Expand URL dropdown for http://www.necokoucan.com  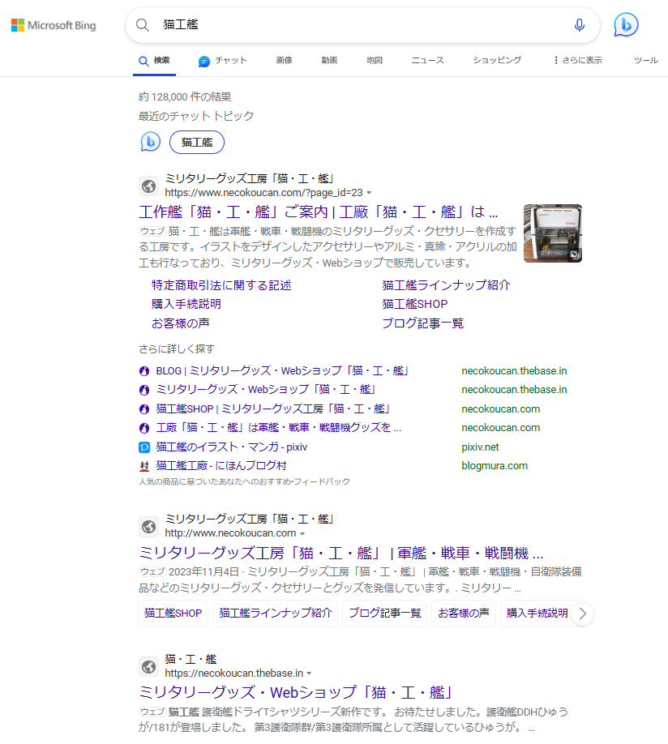[302, 534]
